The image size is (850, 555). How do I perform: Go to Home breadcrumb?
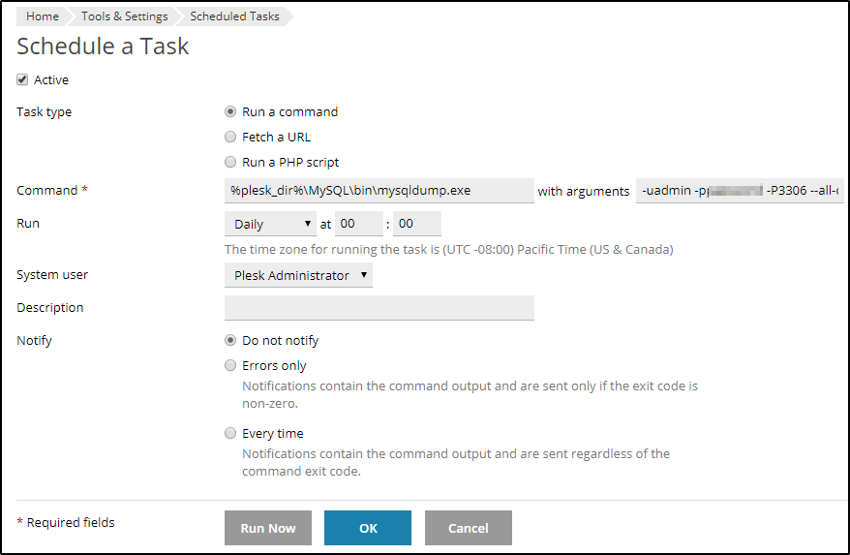[43, 16]
